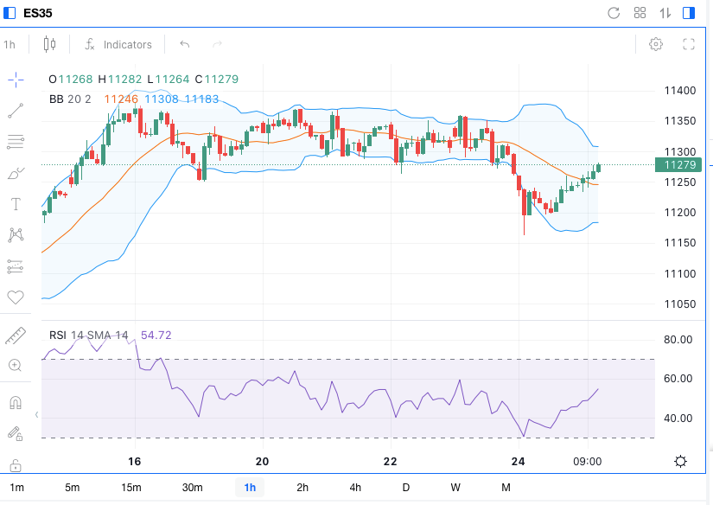This screenshot has height=505, width=713.
Task: Toggle fullscreen mode for the chart
Action: pyautogui.click(x=689, y=44)
